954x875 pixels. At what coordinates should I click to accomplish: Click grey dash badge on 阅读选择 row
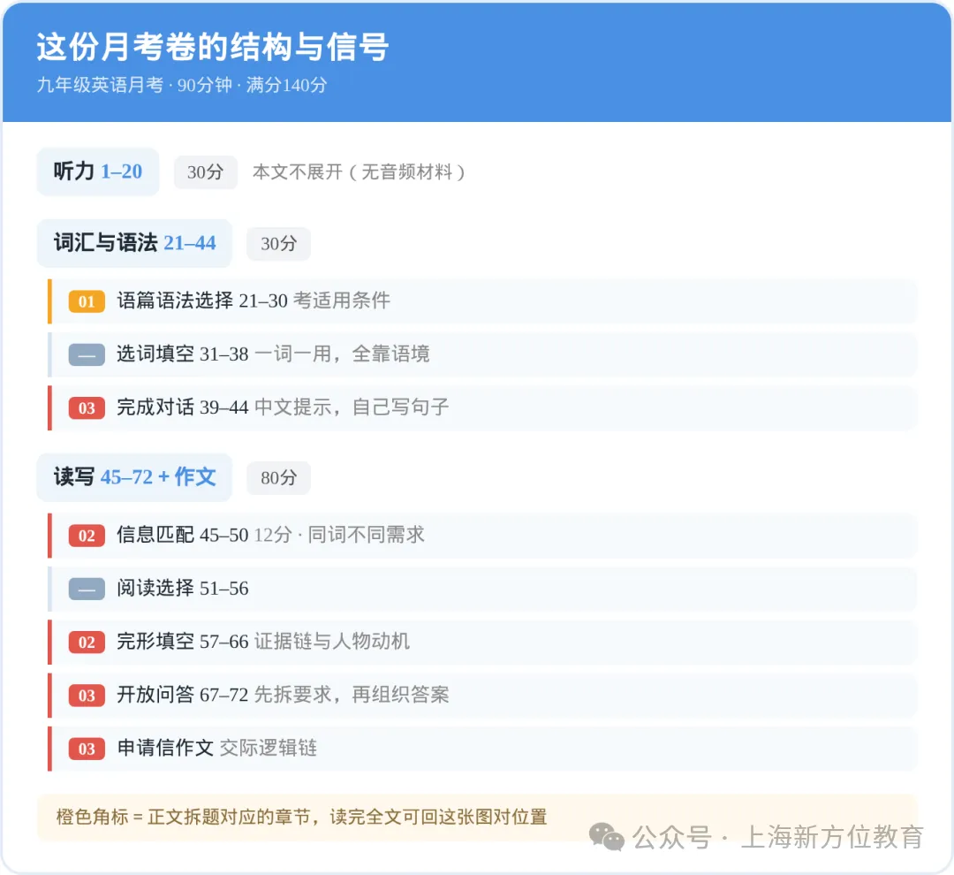point(87,589)
